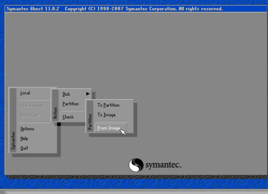The width and height of the screenshot is (268, 194).
Task: Click To Partition menu entry
Action: click(109, 105)
